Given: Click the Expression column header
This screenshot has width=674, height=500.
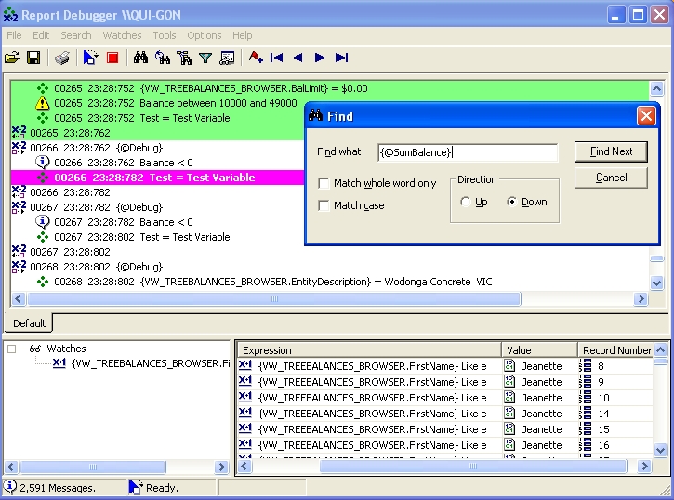Looking at the screenshot, I should coord(369,350).
